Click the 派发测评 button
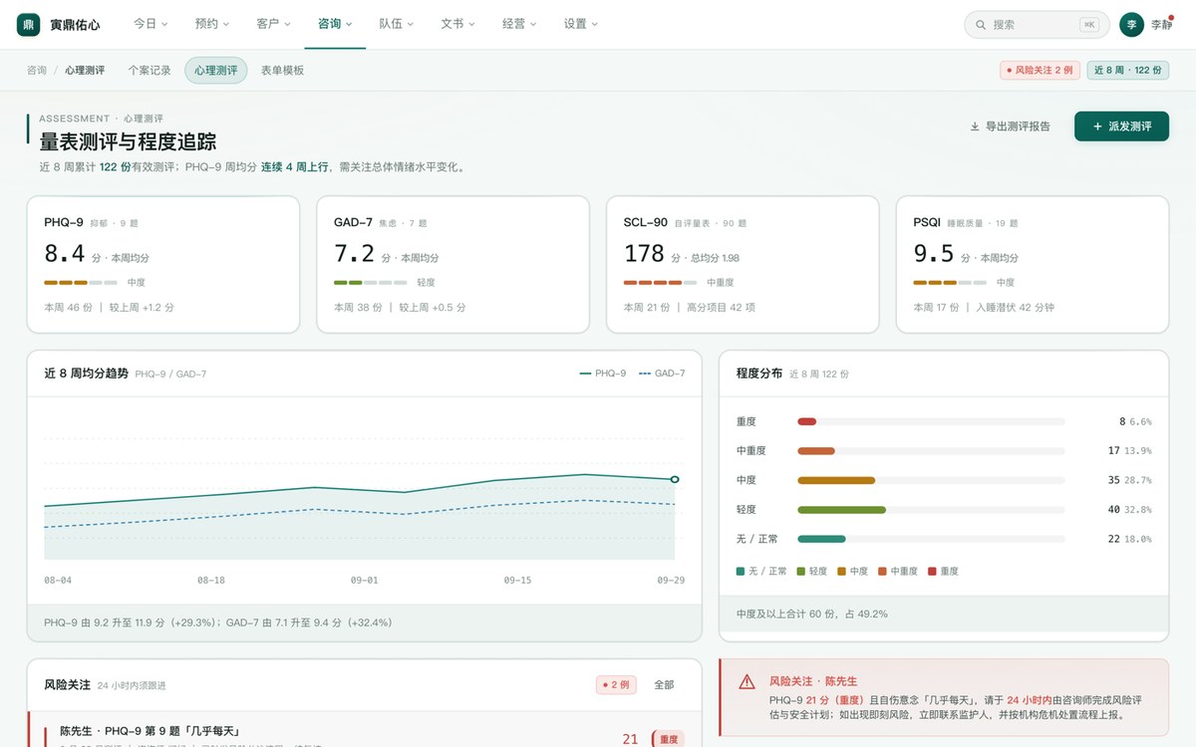This screenshot has width=1196, height=747. coord(1121,126)
